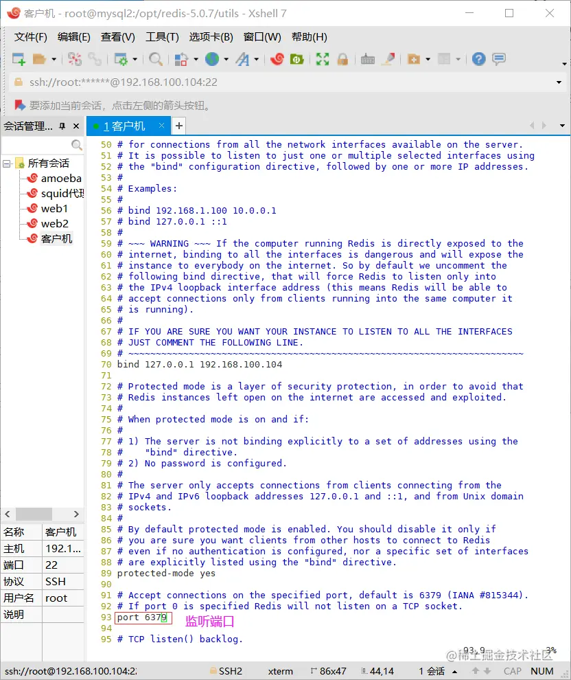The height and width of the screenshot is (680, 571).
Task: Click the 主机 value 192.1... cell
Action: pos(63,549)
